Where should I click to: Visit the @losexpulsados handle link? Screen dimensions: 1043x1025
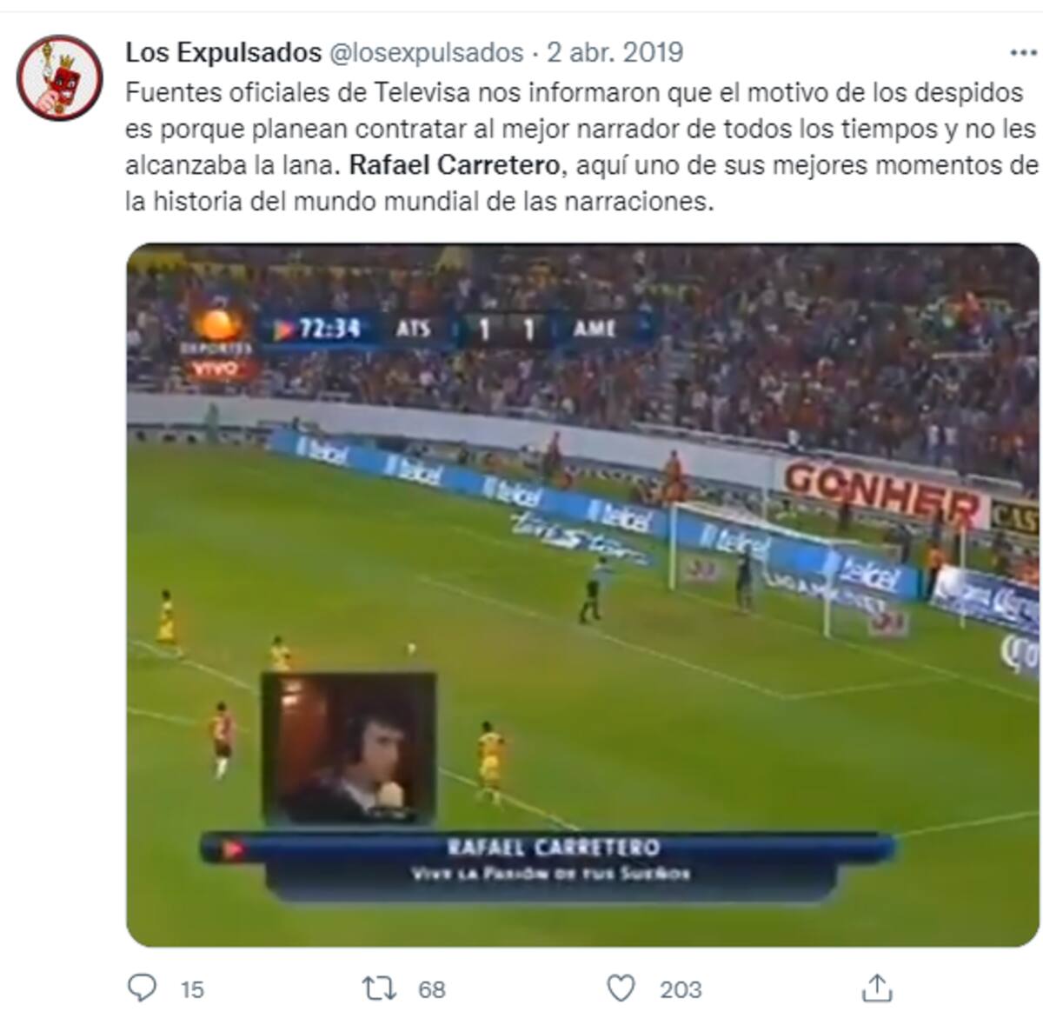point(427,52)
